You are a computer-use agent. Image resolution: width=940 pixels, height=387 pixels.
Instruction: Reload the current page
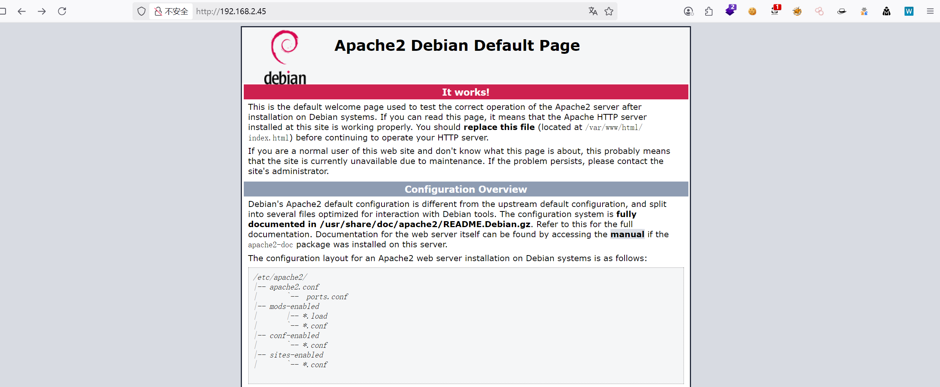click(x=62, y=11)
